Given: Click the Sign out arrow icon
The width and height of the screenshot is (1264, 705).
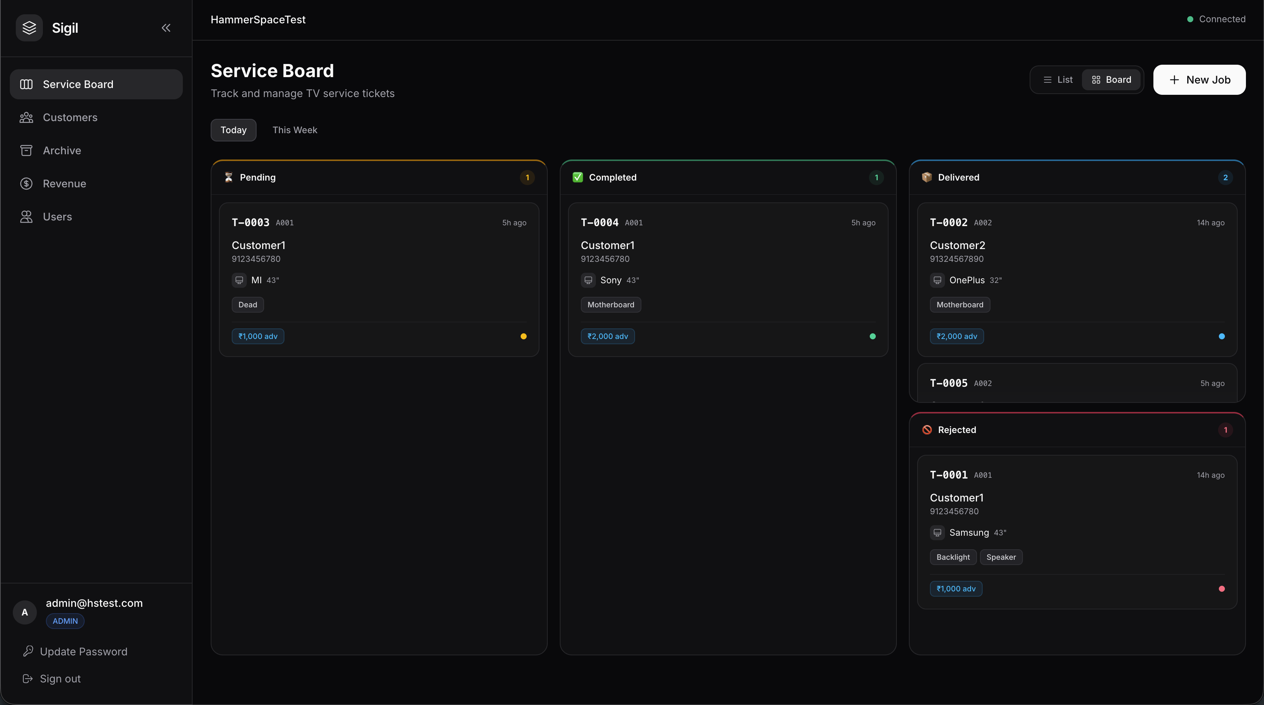Looking at the screenshot, I should 28,679.
